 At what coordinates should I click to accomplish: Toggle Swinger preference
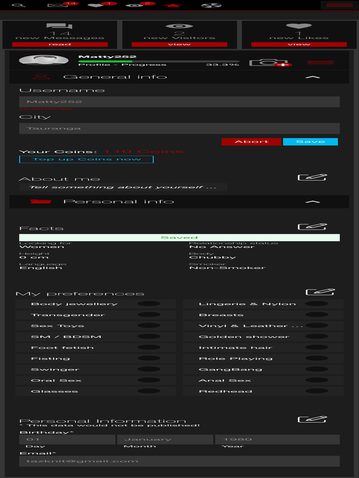tap(149, 369)
